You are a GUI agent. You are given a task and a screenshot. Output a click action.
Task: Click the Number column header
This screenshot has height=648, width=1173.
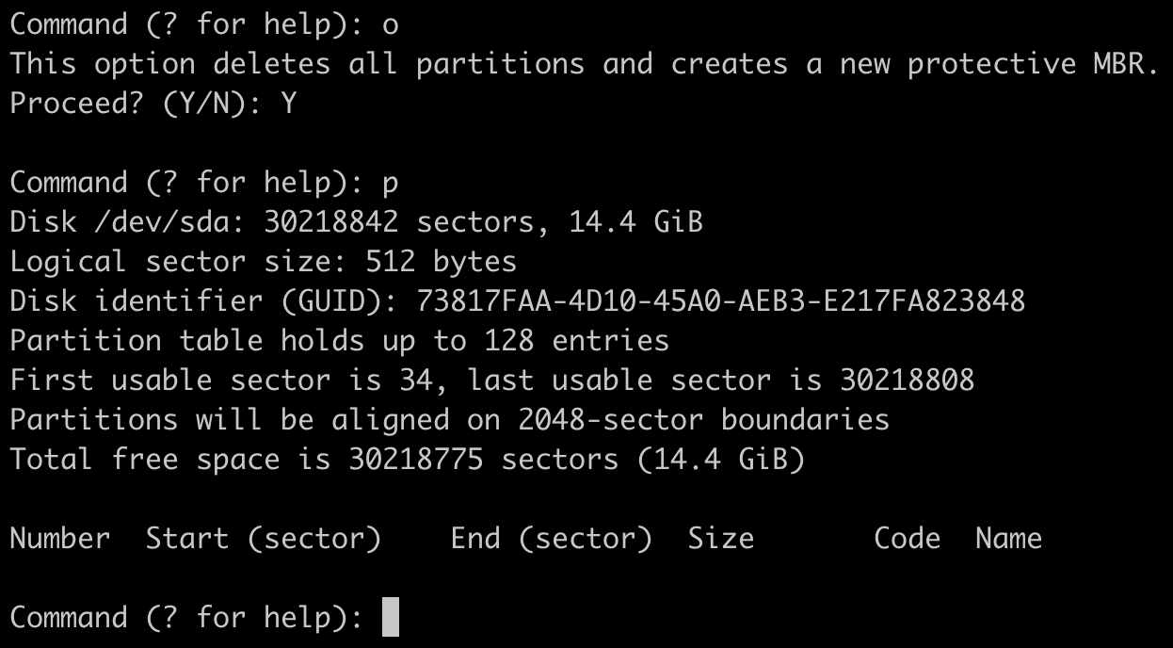(59, 539)
